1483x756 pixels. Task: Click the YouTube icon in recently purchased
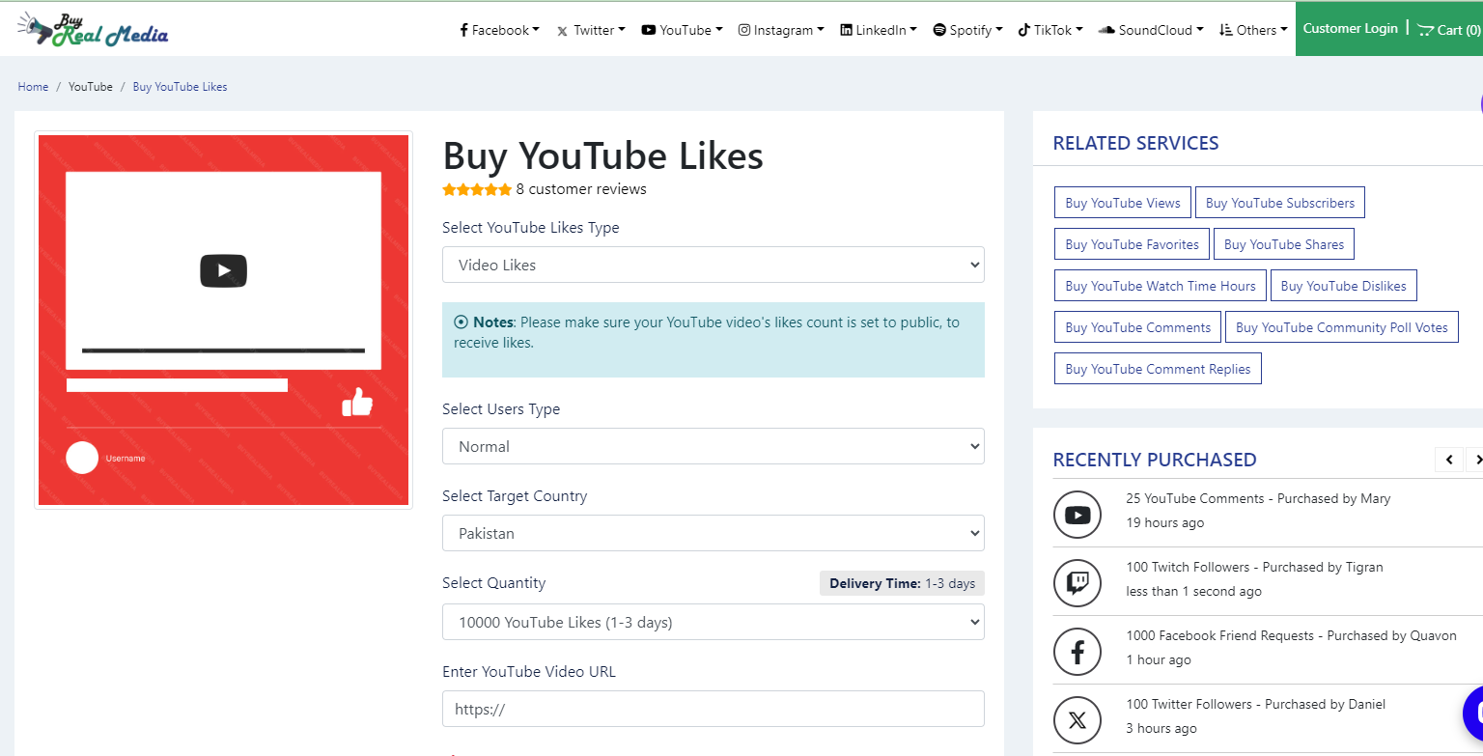[1077, 515]
